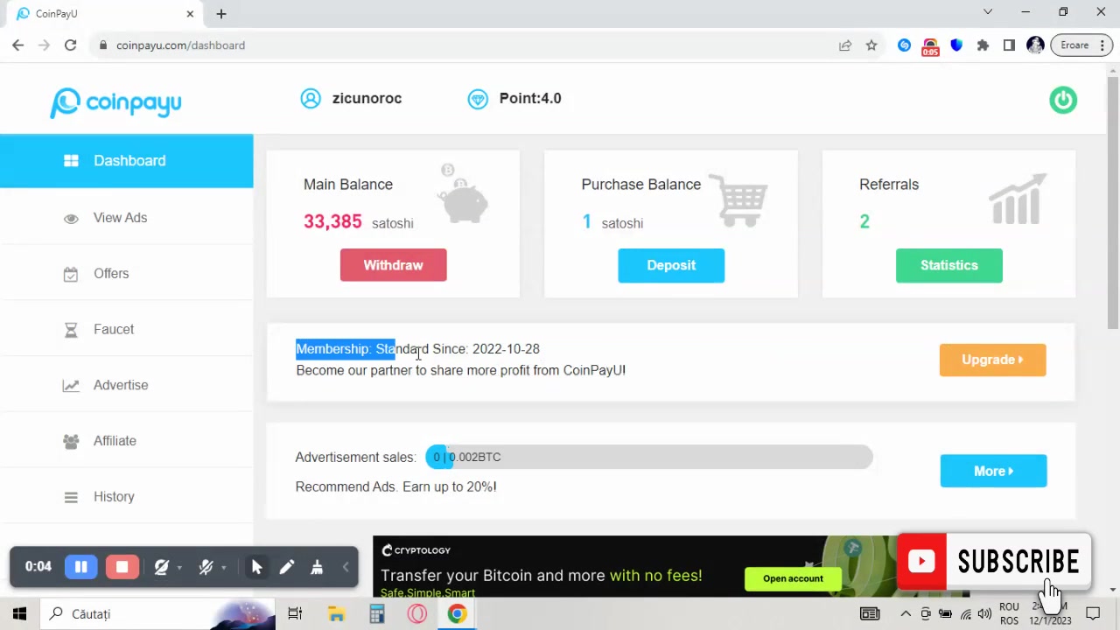Stop the recording with the red square

click(122, 567)
